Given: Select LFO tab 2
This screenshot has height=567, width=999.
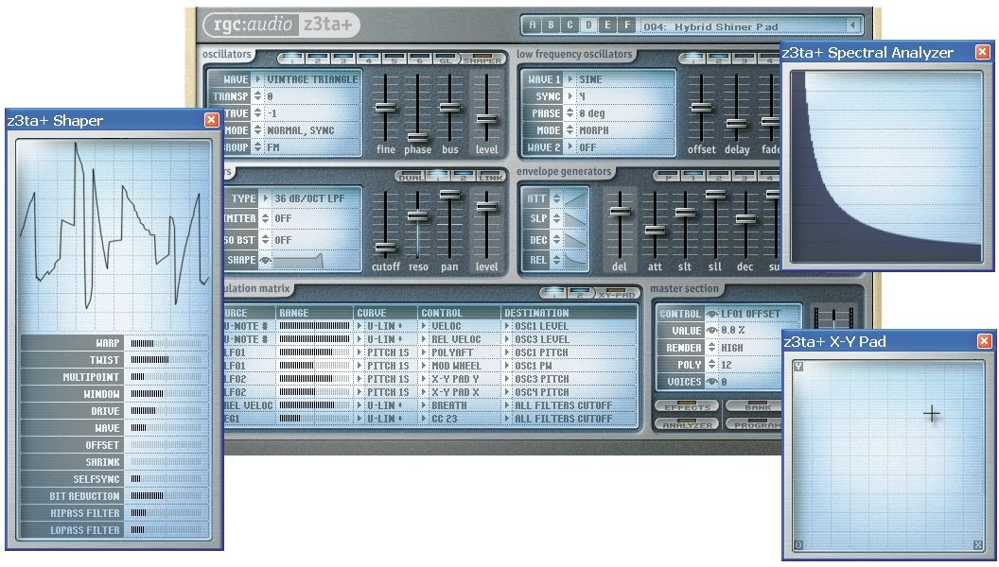Looking at the screenshot, I should [719, 60].
